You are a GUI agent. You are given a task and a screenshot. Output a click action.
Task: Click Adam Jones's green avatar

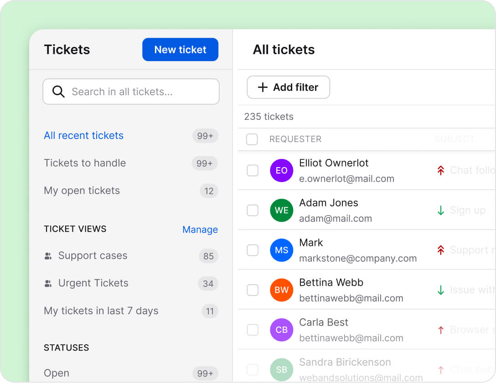click(x=281, y=210)
